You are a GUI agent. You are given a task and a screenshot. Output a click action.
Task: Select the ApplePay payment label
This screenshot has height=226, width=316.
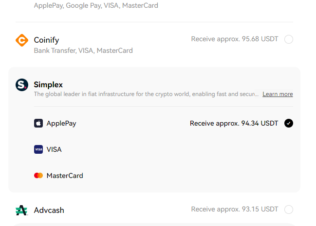click(61, 124)
